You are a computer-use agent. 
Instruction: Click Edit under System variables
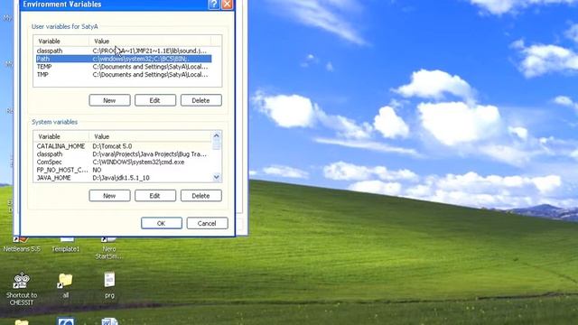(155, 196)
